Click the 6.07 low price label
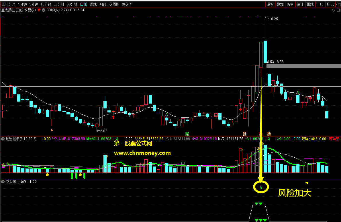Screen dimensions: 341x222 pyautogui.click(x=103, y=131)
